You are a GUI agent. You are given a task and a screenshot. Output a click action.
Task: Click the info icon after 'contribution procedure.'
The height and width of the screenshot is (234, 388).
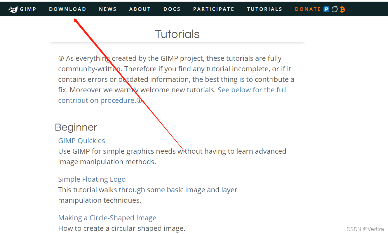(x=139, y=100)
